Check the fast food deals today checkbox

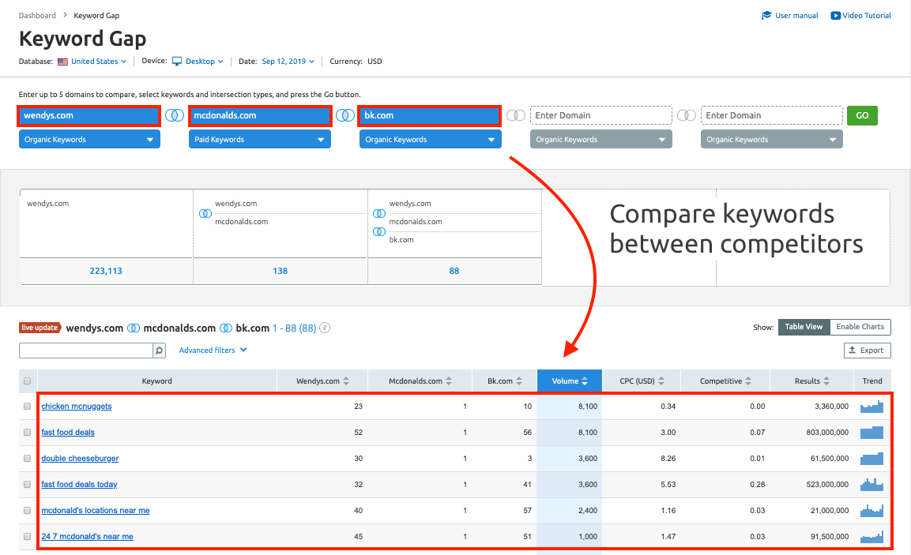point(28,485)
